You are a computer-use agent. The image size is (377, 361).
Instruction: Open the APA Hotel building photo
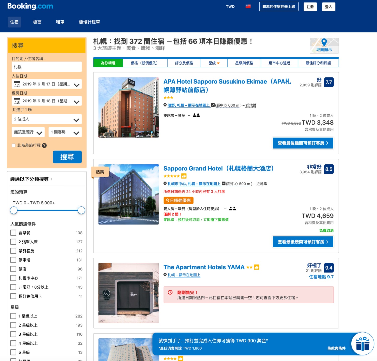(x=128, y=107)
